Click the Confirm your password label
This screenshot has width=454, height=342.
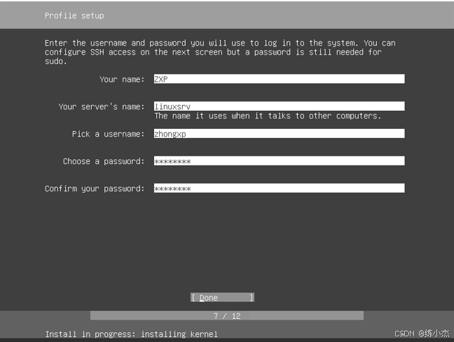[x=95, y=189]
